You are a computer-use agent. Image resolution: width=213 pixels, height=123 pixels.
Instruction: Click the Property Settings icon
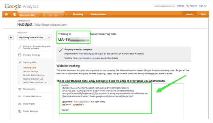[x=19, y=55]
